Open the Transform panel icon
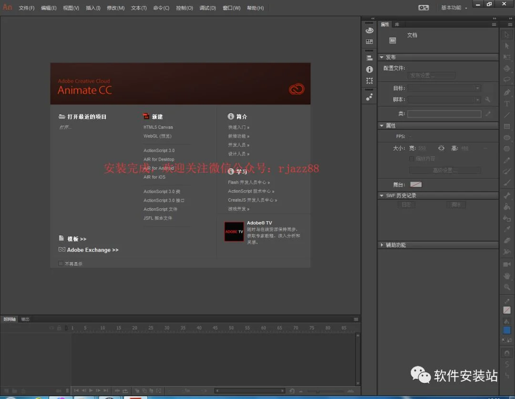This screenshot has width=515, height=399. [370, 81]
